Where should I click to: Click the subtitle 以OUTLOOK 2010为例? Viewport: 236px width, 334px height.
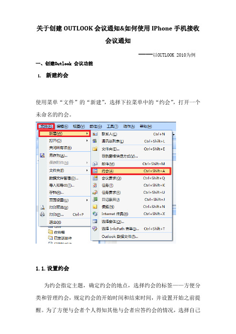click(174, 55)
